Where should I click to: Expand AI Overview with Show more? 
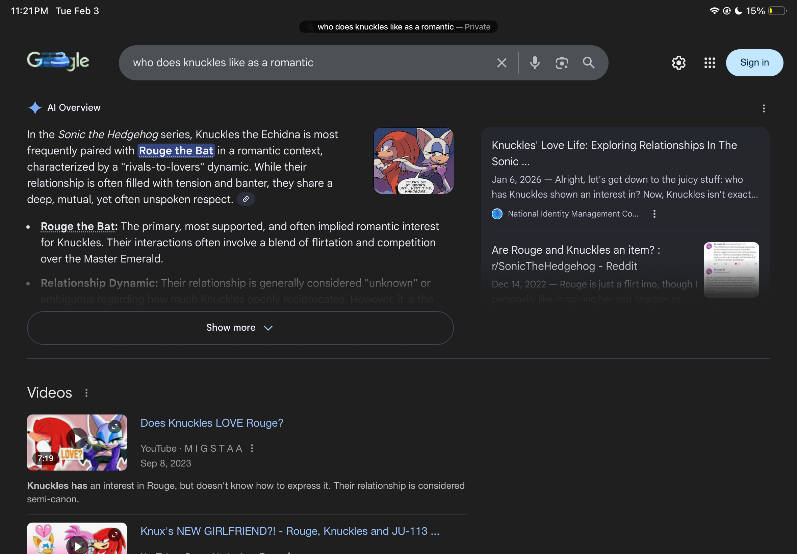coord(240,328)
